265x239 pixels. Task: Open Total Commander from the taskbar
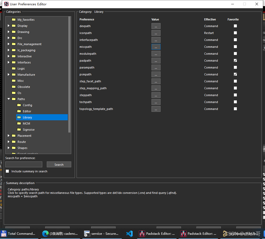point(18,234)
